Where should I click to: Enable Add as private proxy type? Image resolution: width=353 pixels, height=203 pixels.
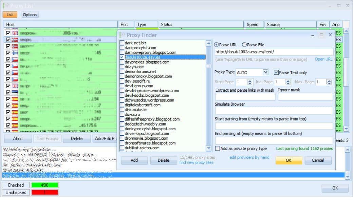coord(218,148)
